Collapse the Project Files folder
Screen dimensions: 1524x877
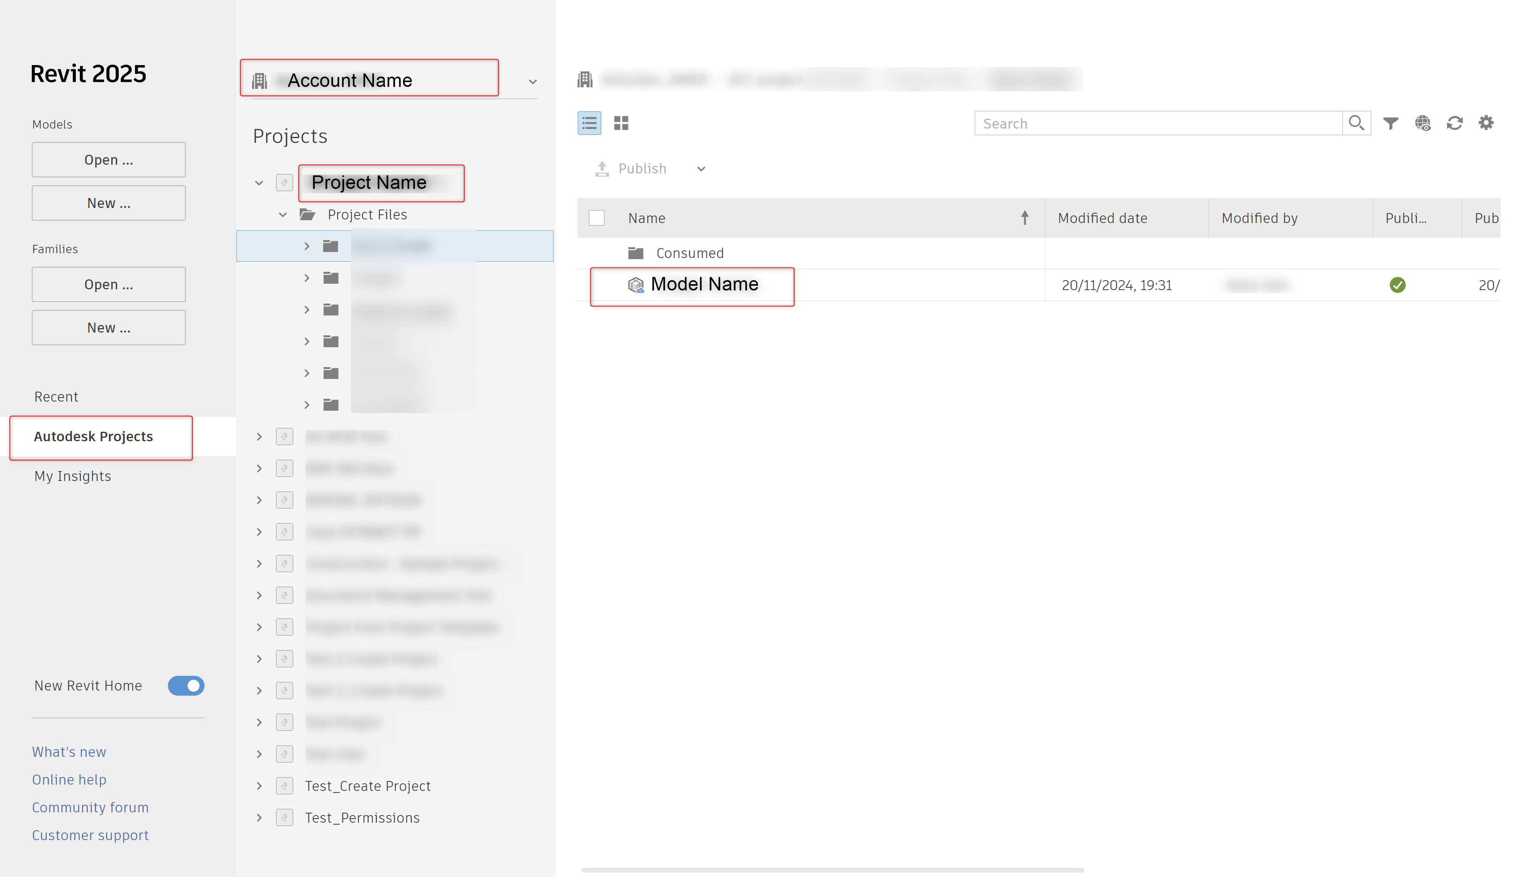coord(283,214)
